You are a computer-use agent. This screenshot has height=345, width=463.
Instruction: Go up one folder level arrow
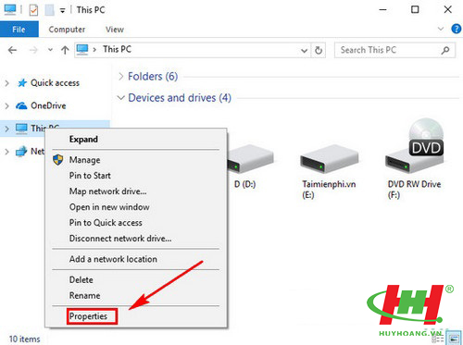tap(65, 50)
